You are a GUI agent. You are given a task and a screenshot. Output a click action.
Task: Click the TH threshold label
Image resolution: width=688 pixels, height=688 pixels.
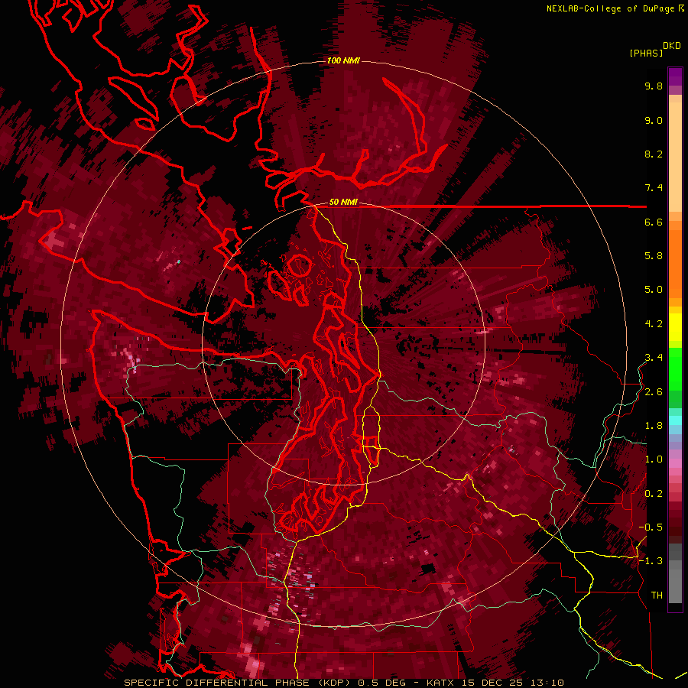[657, 596]
